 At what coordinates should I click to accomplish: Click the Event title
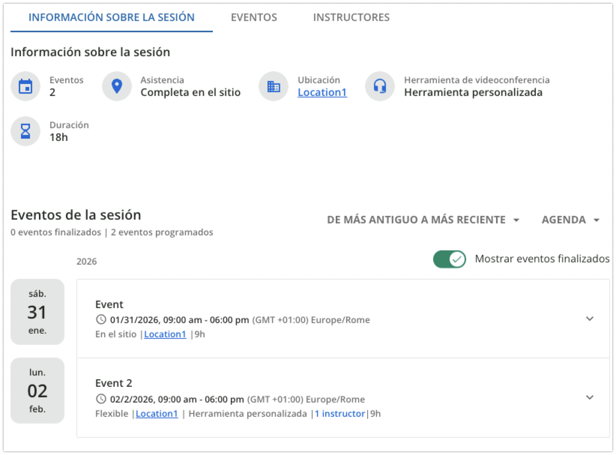click(x=109, y=304)
